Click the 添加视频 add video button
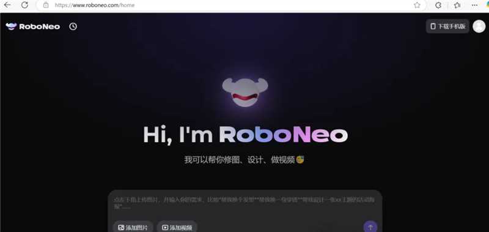The height and width of the screenshot is (232, 489). pos(177,227)
